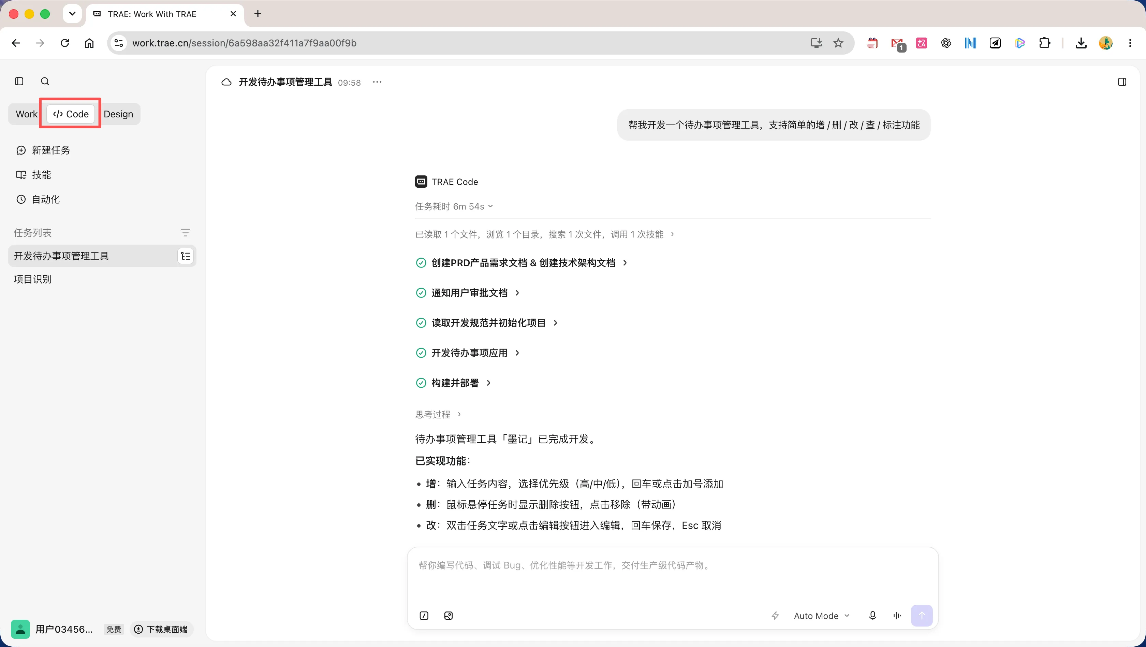Toggle the left sidebar panel icon
1146x647 pixels.
19,81
